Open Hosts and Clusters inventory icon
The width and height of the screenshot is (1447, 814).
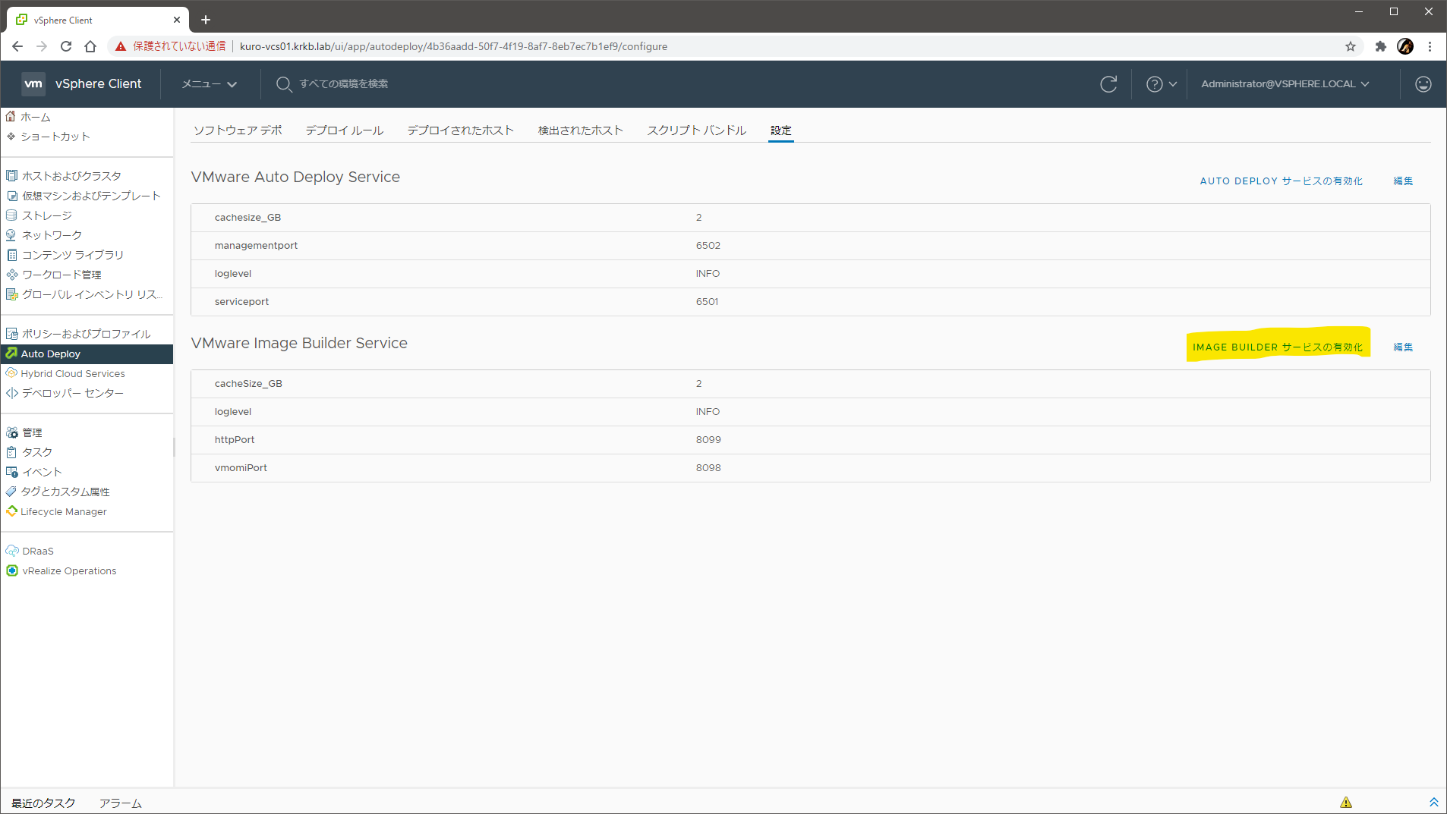pos(12,176)
